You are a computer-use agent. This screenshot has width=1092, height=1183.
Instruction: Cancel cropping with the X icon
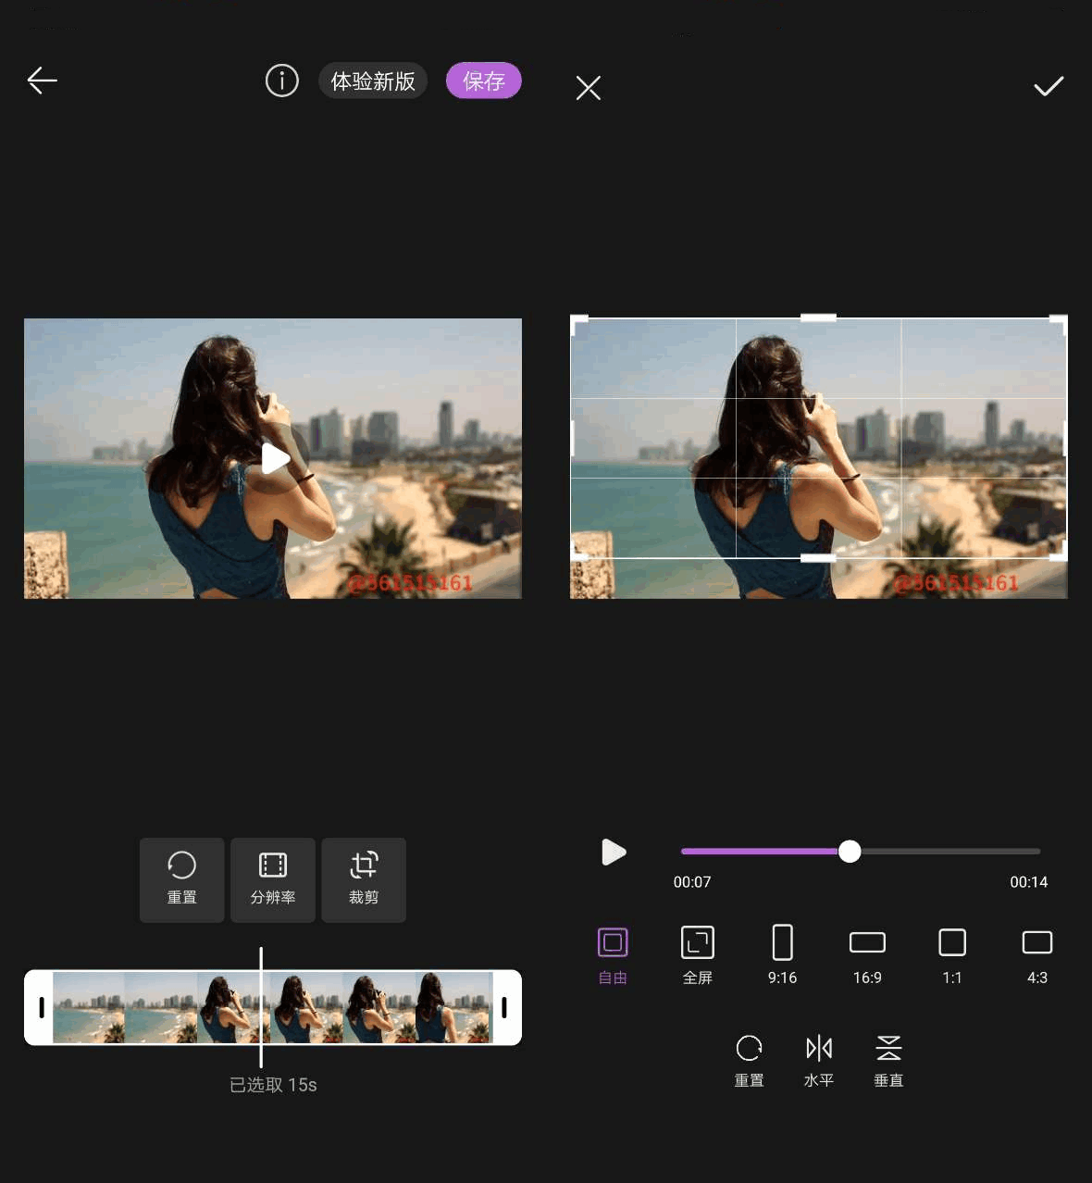click(x=589, y=88)
